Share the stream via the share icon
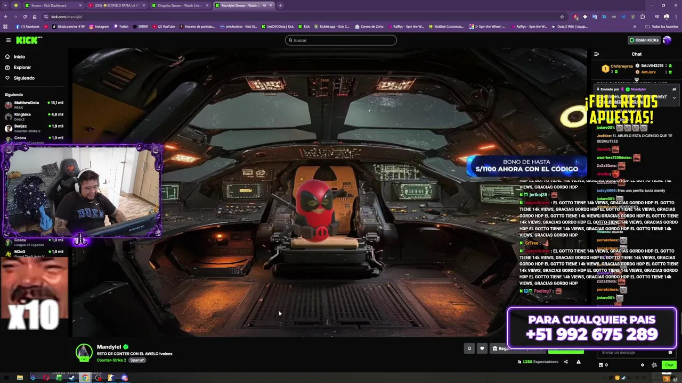Screen dimensions: 682x383 566,362
